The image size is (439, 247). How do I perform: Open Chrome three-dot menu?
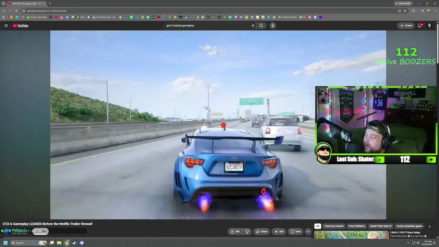[435, 11]
